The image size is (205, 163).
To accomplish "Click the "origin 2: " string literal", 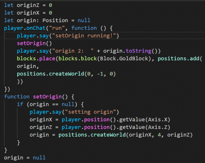I will [73, 51].
